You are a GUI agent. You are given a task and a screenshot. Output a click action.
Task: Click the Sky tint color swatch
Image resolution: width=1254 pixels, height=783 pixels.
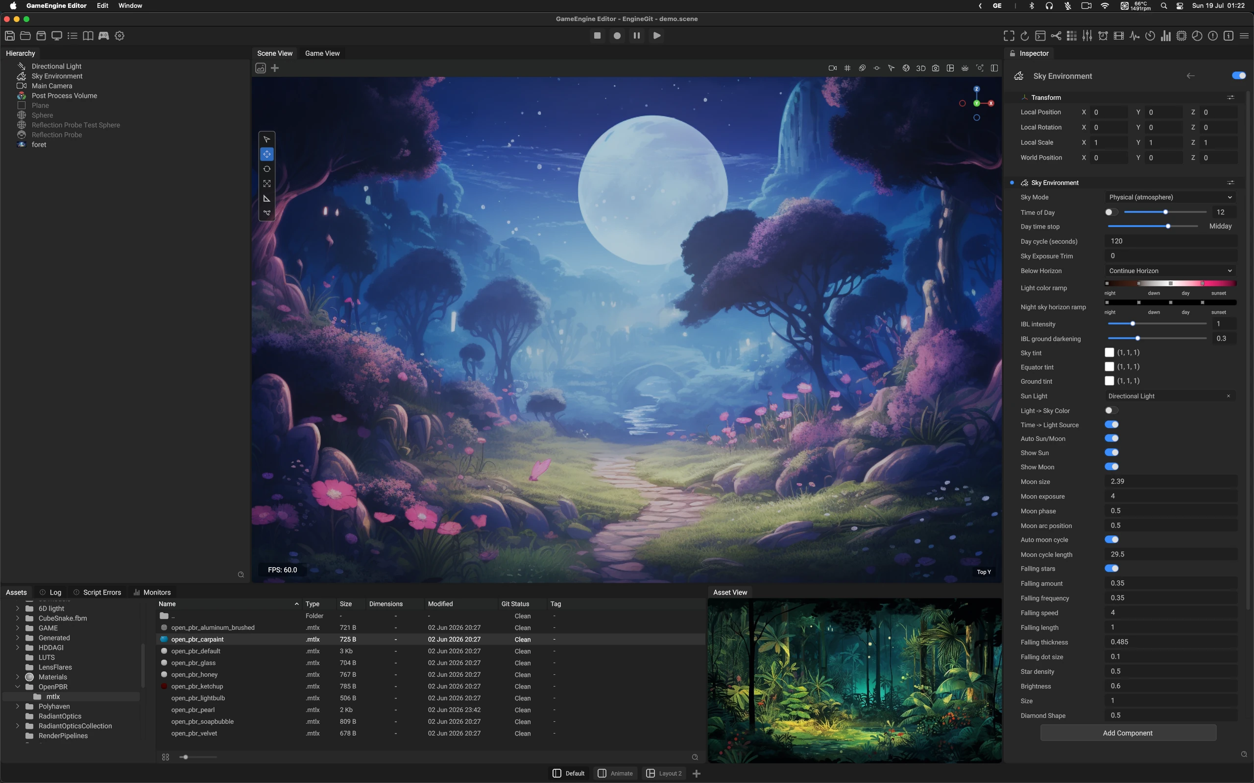pos(1109,353)
